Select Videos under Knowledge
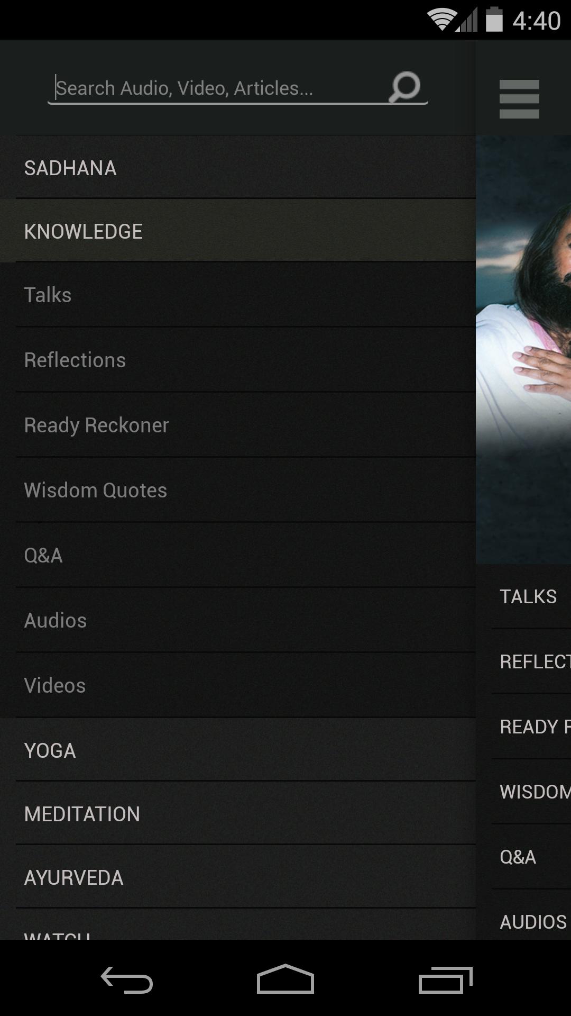Screen dimensions: 571x1016 click(x=238, y=685)
